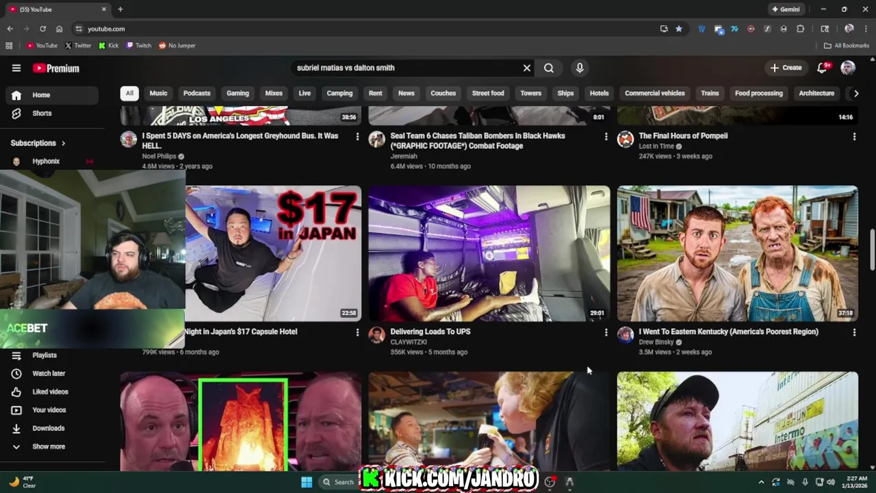
Task: Open options for The Final Hours of Pompeii
Action: (x=854, y=137)
